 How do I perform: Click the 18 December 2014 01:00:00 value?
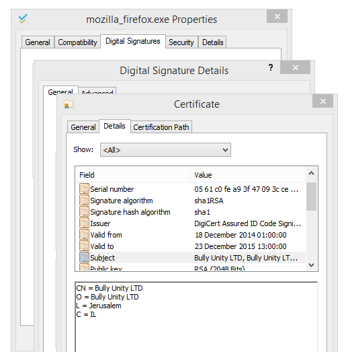(241, 235)
